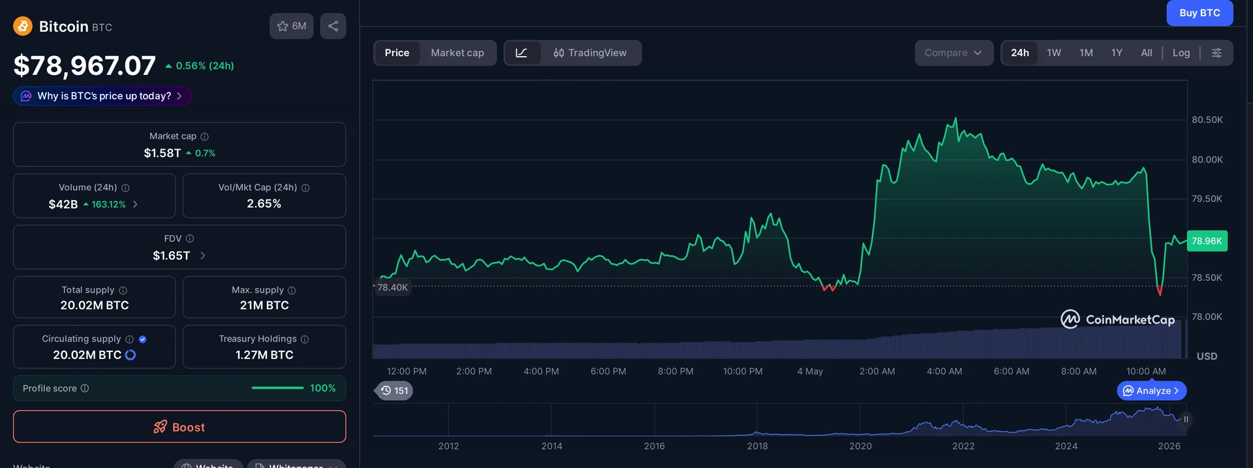Select the 1W time range
Viewport: 1253px width, 468px height.
point(1054,53)
